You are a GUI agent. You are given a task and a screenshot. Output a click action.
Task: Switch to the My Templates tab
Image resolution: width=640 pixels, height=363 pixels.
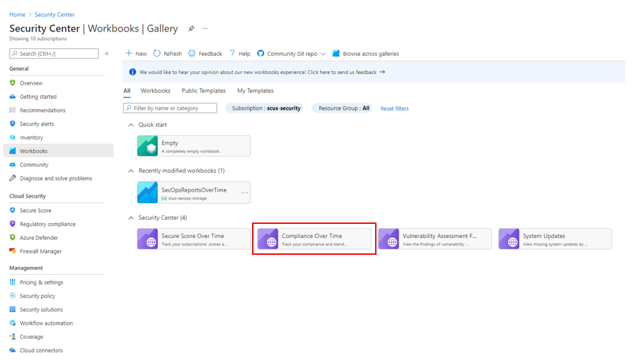255,91
